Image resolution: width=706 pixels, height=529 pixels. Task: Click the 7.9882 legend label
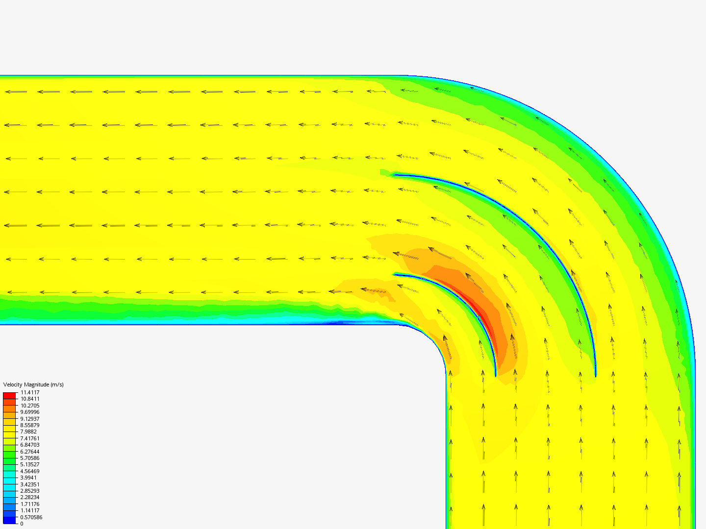28,432
